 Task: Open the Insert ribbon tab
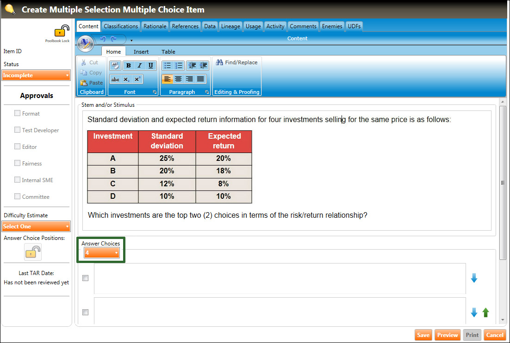click(x=141, y=52)
